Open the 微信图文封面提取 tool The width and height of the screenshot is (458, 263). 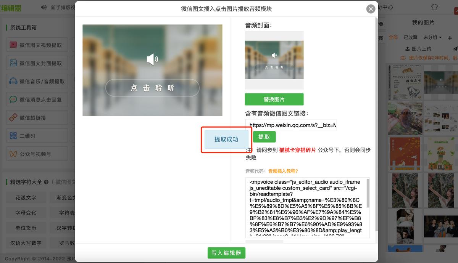37,63
